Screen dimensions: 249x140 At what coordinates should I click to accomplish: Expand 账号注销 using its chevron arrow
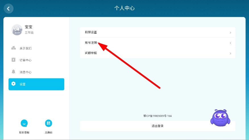230,43
